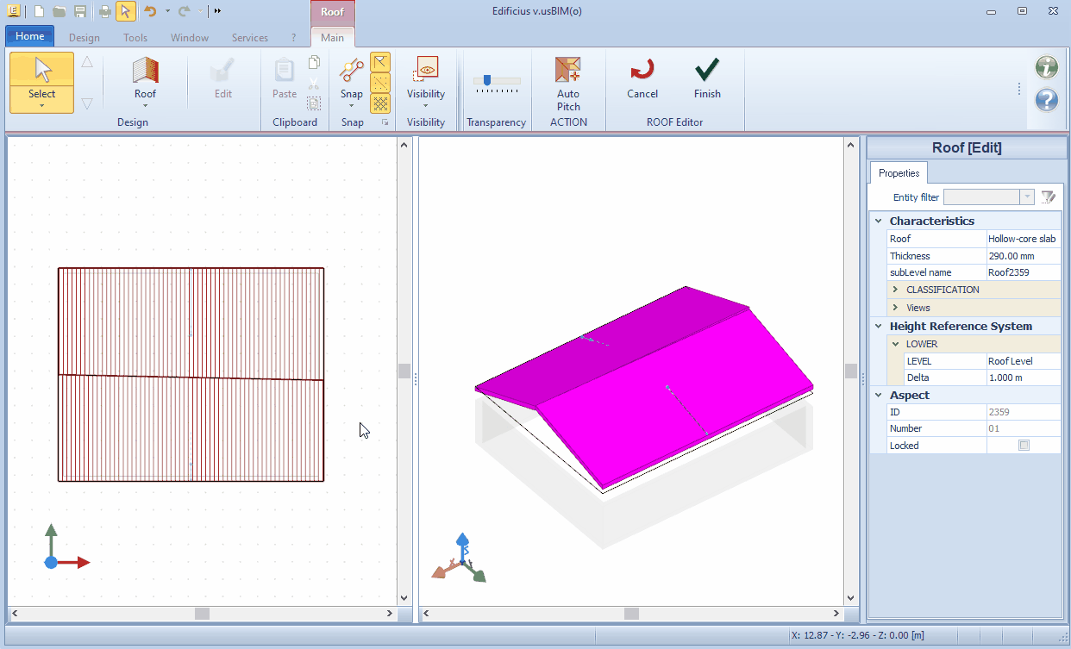
Task: Click the Roof design tool icon
Action: point(145,71)
